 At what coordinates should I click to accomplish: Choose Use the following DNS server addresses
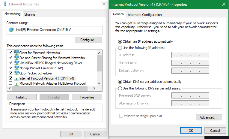[120, 88]
